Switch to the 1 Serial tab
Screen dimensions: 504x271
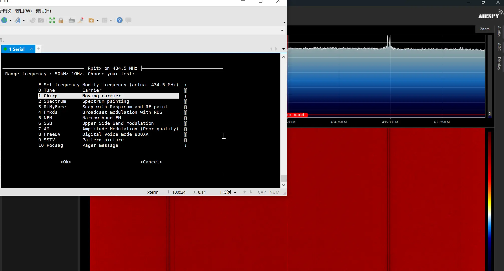(x=17, y=49)
